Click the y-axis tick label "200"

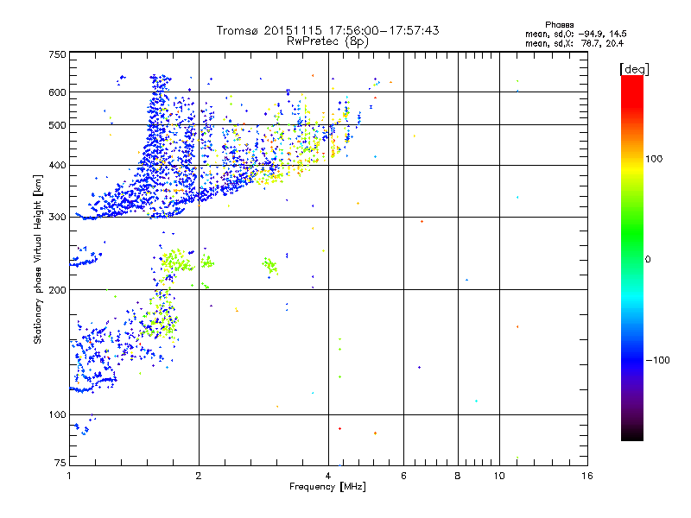coord(57,290)
